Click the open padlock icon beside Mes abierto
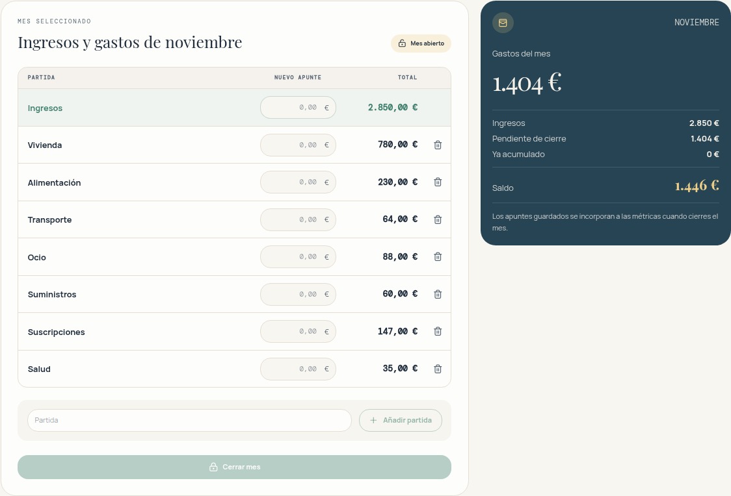This screenshot has height=496, width=731. [x=402, y=43]
